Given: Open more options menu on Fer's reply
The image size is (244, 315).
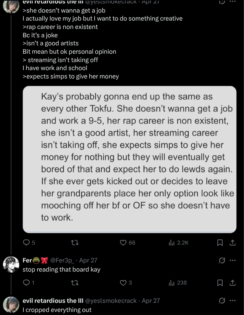Looking at the screenshot, I should 233,261.
